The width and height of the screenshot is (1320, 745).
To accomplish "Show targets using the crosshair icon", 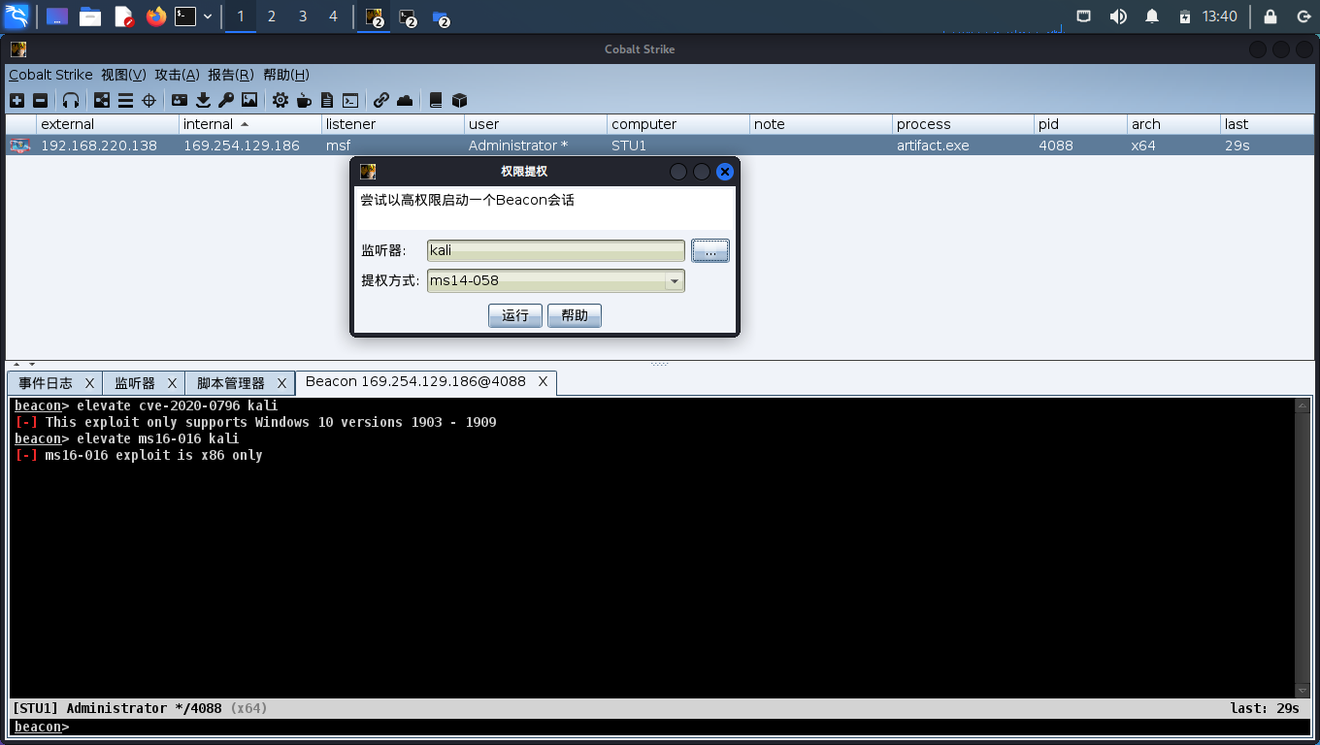I will pyautogui.click(x=148, y=100).
